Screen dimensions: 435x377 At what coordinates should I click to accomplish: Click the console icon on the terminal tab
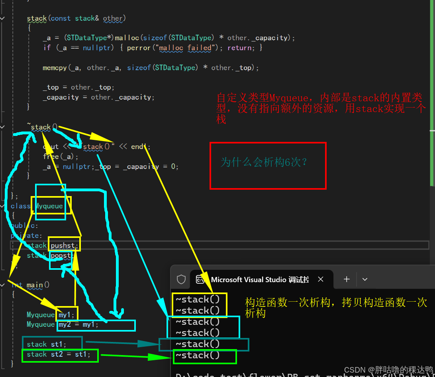(200, 279)
